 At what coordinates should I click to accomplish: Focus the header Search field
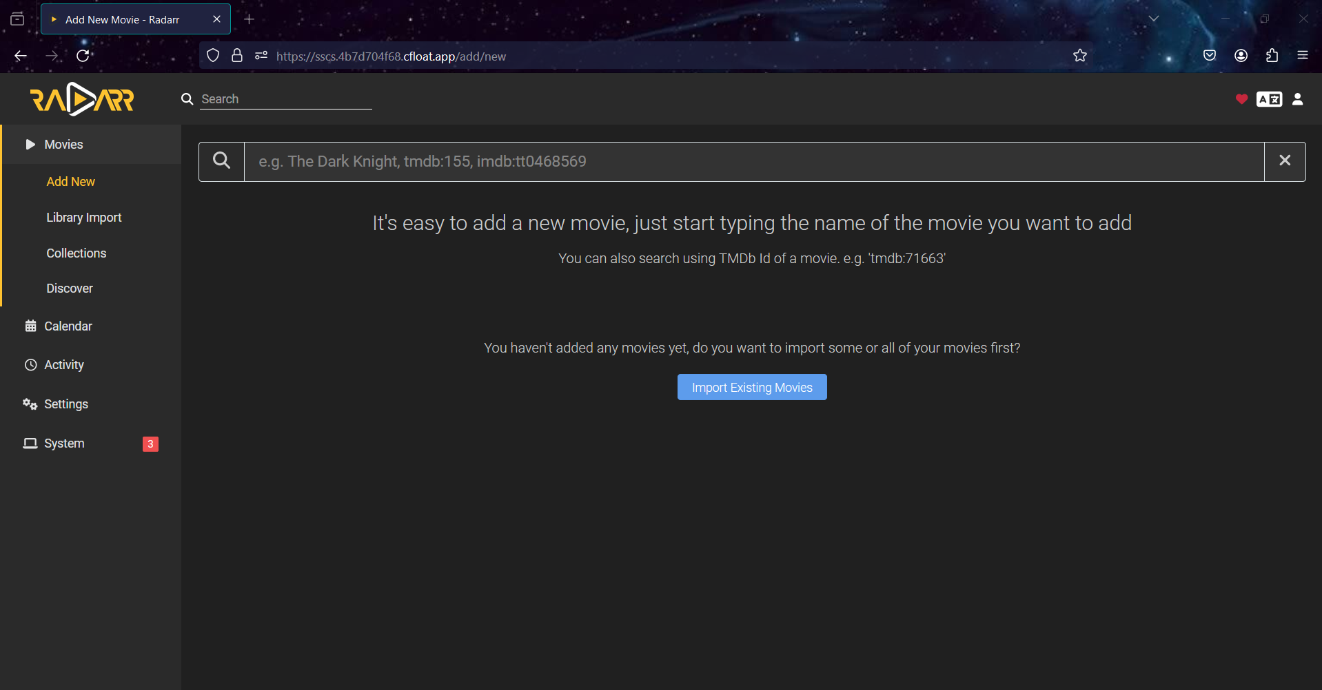pyautogui.click(x=286, y=99)
